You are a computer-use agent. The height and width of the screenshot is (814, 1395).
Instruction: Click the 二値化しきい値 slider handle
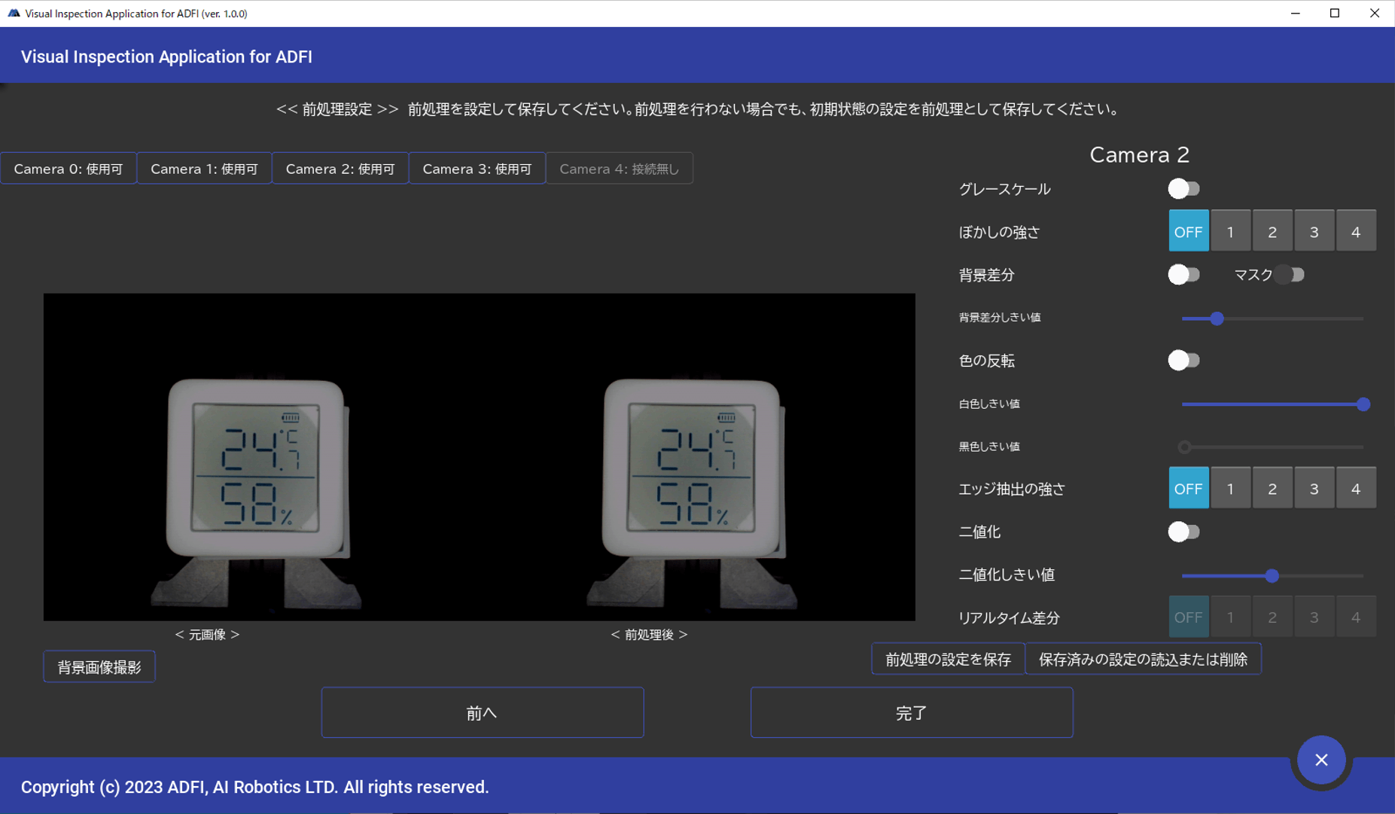[x=1272, y=576]
